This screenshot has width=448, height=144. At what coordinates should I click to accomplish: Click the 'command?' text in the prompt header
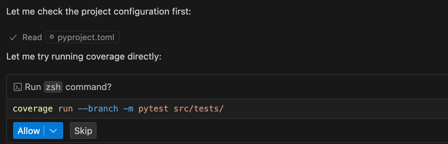(88, 87)
